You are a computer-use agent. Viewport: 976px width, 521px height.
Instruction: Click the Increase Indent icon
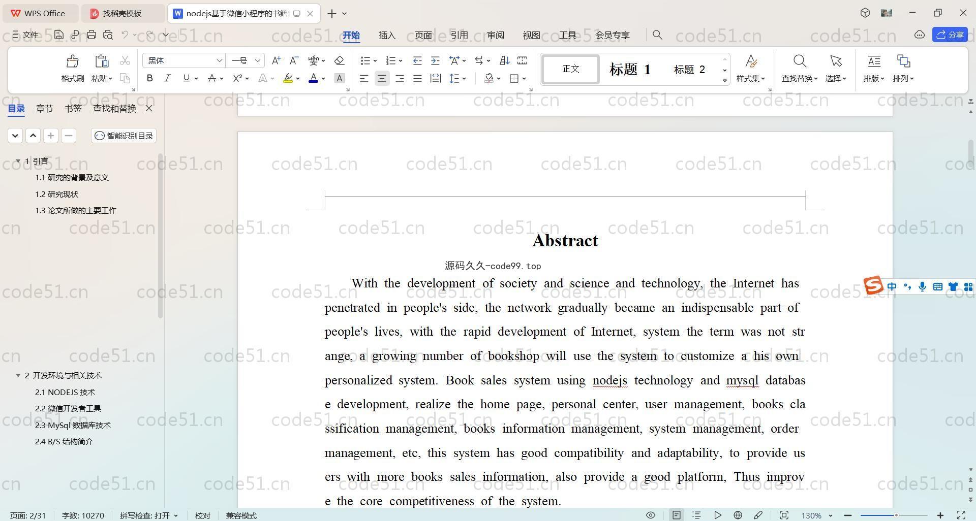tap(435, 60)
